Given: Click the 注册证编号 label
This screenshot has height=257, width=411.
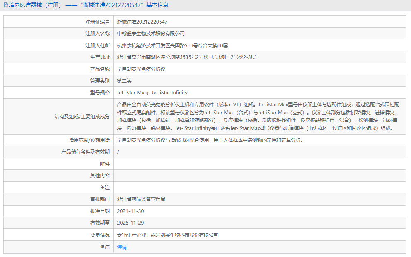Looking at the screenshot, I should tap(97, 22).
